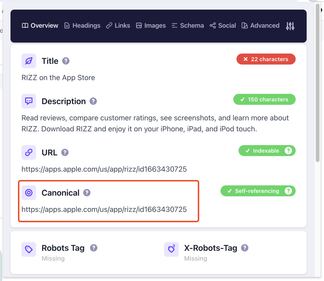Click the X-Robots-Tag icon
The width and height of the screenshot is (324, 281).
pos(171,249)
